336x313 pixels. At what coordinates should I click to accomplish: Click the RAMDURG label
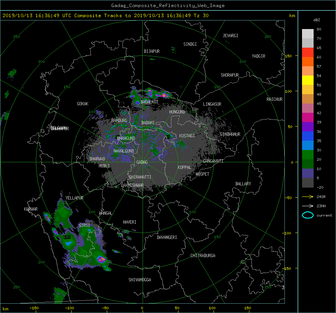(119, 121)
